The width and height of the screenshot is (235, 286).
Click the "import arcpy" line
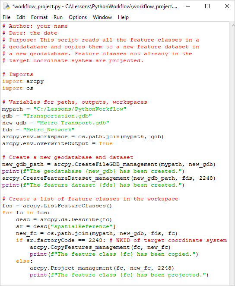tap(23, 81)
